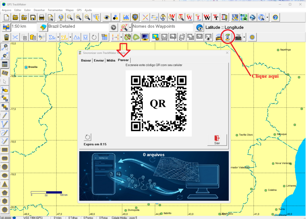Viewport: 306px width, 219px height.
Task: Select the triangle shape tool
Action: click(x=5, y=184)
